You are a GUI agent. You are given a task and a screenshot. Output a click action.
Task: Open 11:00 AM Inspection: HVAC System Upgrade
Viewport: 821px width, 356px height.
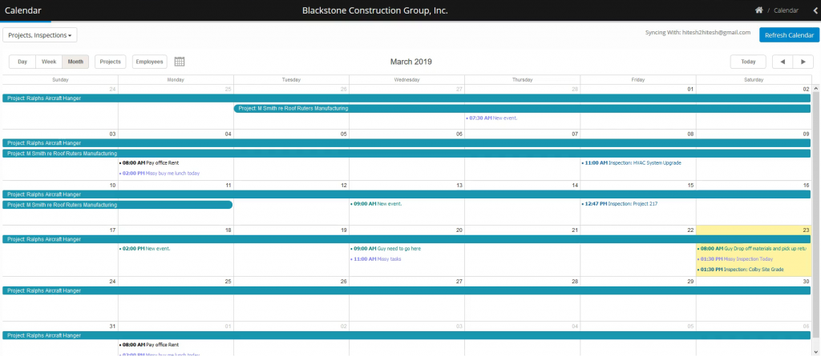click(631, 163)
